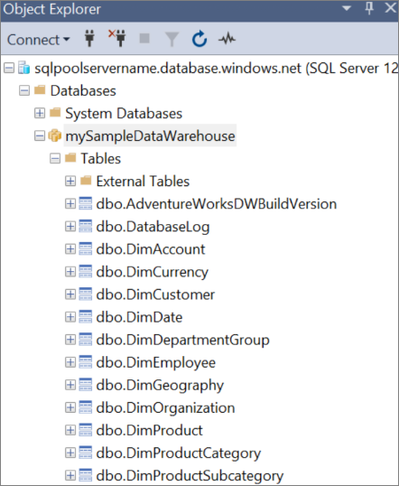Click table icon for dbo.DimDepartmentGroup

[86, 340]
